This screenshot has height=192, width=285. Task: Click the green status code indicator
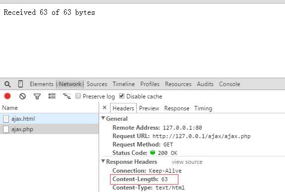(153, 152)
